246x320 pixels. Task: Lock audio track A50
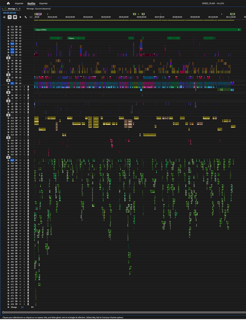pos(8,225)
